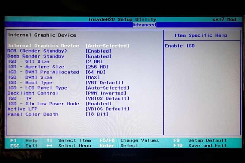Open IGD DVMT Size MAX value

tap(92, 77)
